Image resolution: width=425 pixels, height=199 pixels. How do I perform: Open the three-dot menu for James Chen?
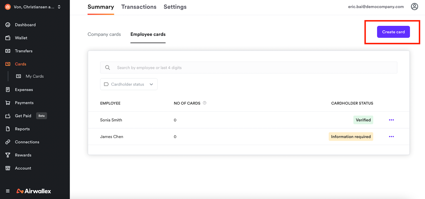tap(391, 137)
